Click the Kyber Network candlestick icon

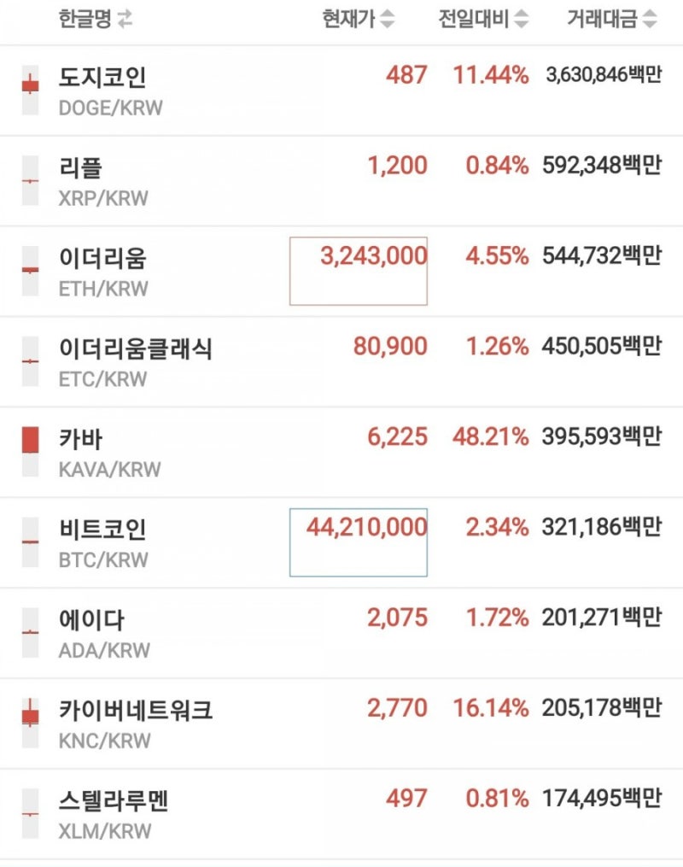(31, 722)
